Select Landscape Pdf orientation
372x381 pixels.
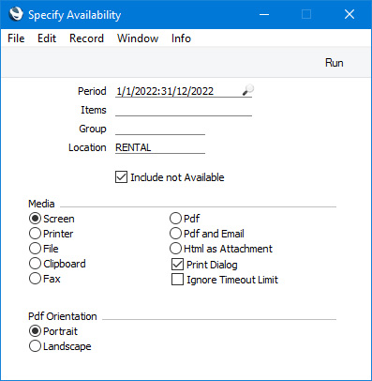(x=35, y=346)
